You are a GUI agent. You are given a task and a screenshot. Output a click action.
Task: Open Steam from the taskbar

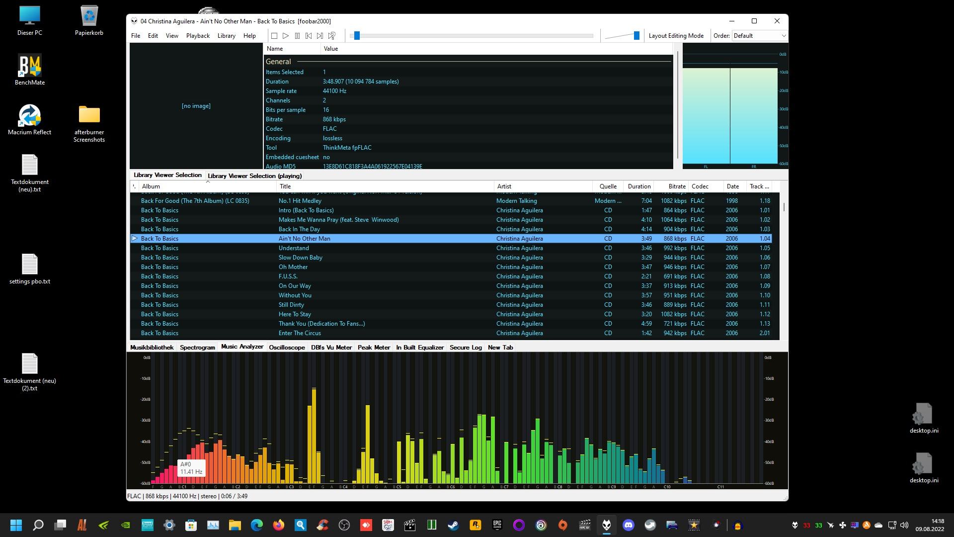point(453,525)
